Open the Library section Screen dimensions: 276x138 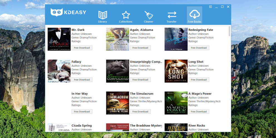pyautogui.click(x=102, y=17)
